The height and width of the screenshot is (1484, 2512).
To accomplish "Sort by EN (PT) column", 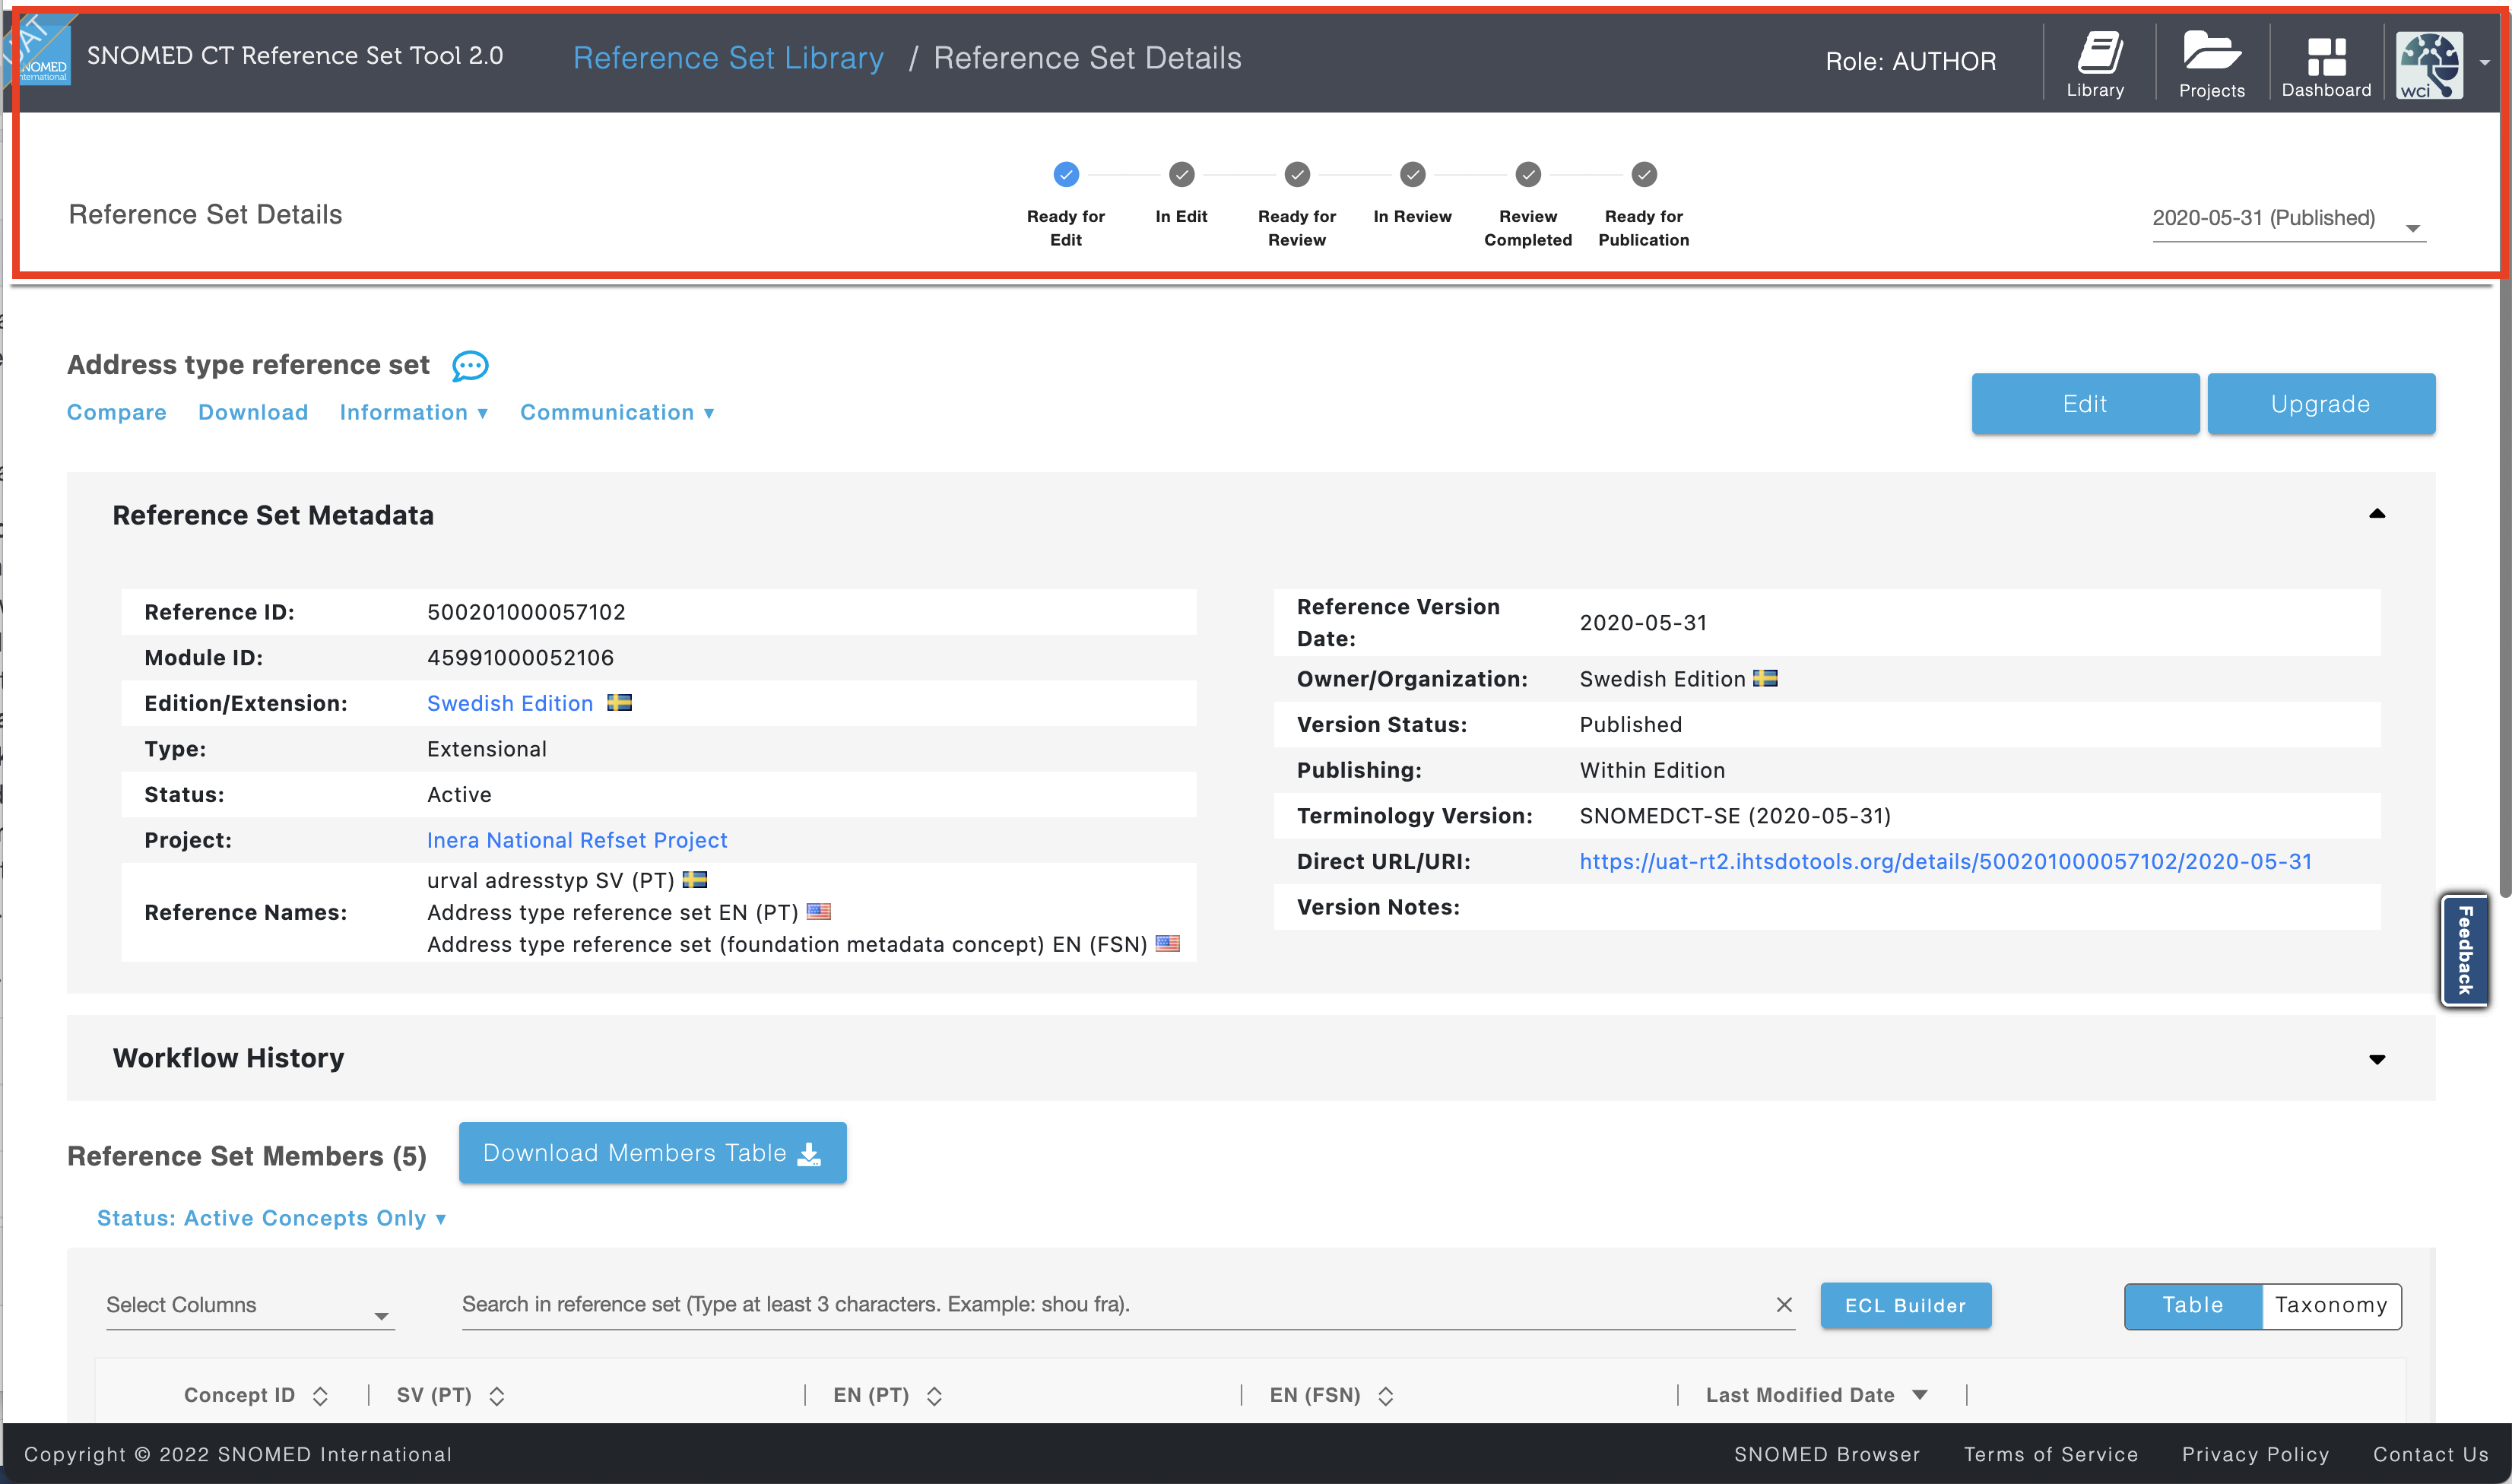I will click(934, 1396).
